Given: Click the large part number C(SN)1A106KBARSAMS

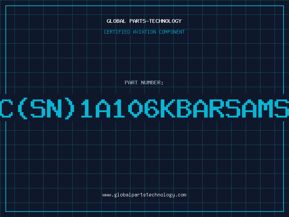Looking at the screenshot, I should coord(144,108).
